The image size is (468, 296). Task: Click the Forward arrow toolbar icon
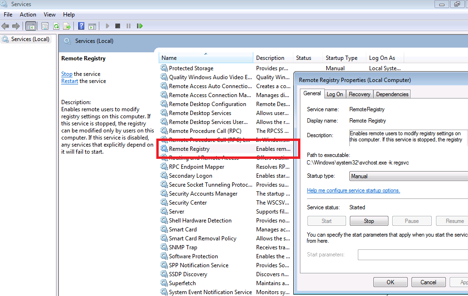(x=16, y=26)
